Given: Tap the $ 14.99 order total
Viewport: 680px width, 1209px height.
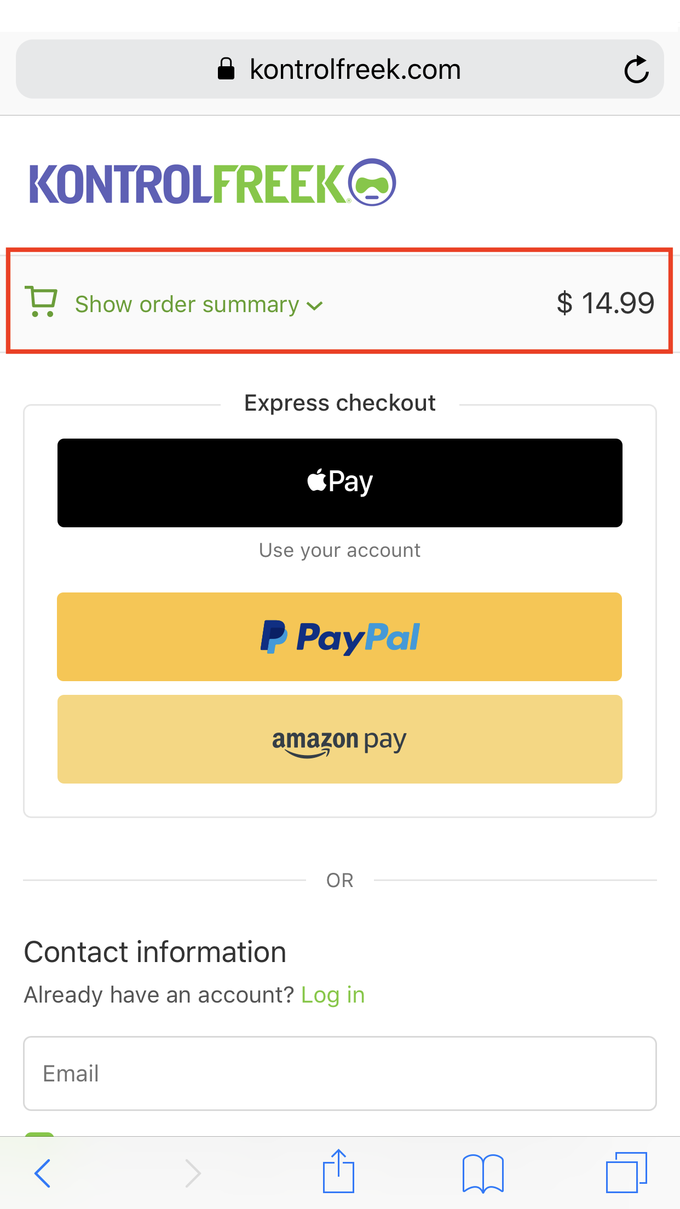Looking at the screenshot, I should click(605, 303).
